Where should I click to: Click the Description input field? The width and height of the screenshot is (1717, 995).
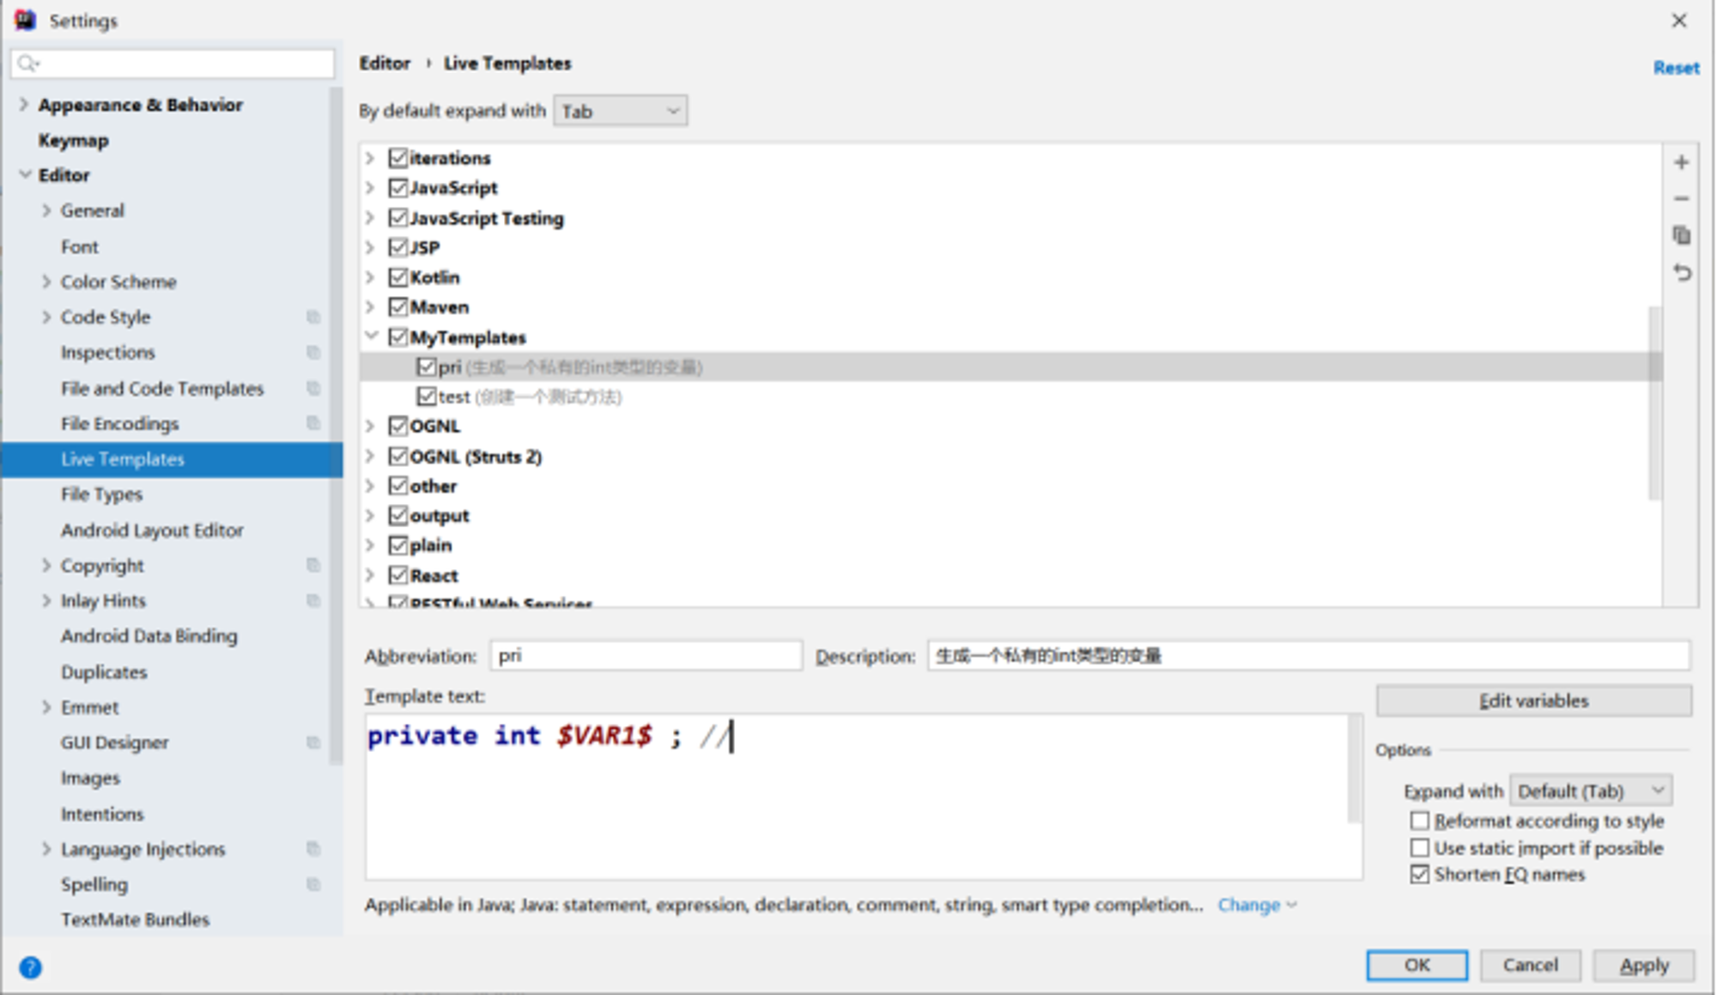[x=1309, y=656]
